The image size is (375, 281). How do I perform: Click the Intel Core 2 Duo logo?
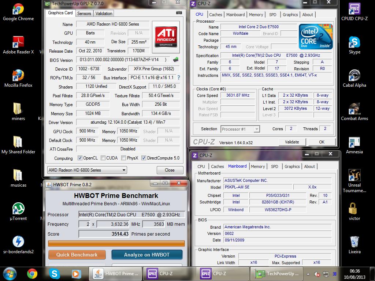click(x=316, y=36)
